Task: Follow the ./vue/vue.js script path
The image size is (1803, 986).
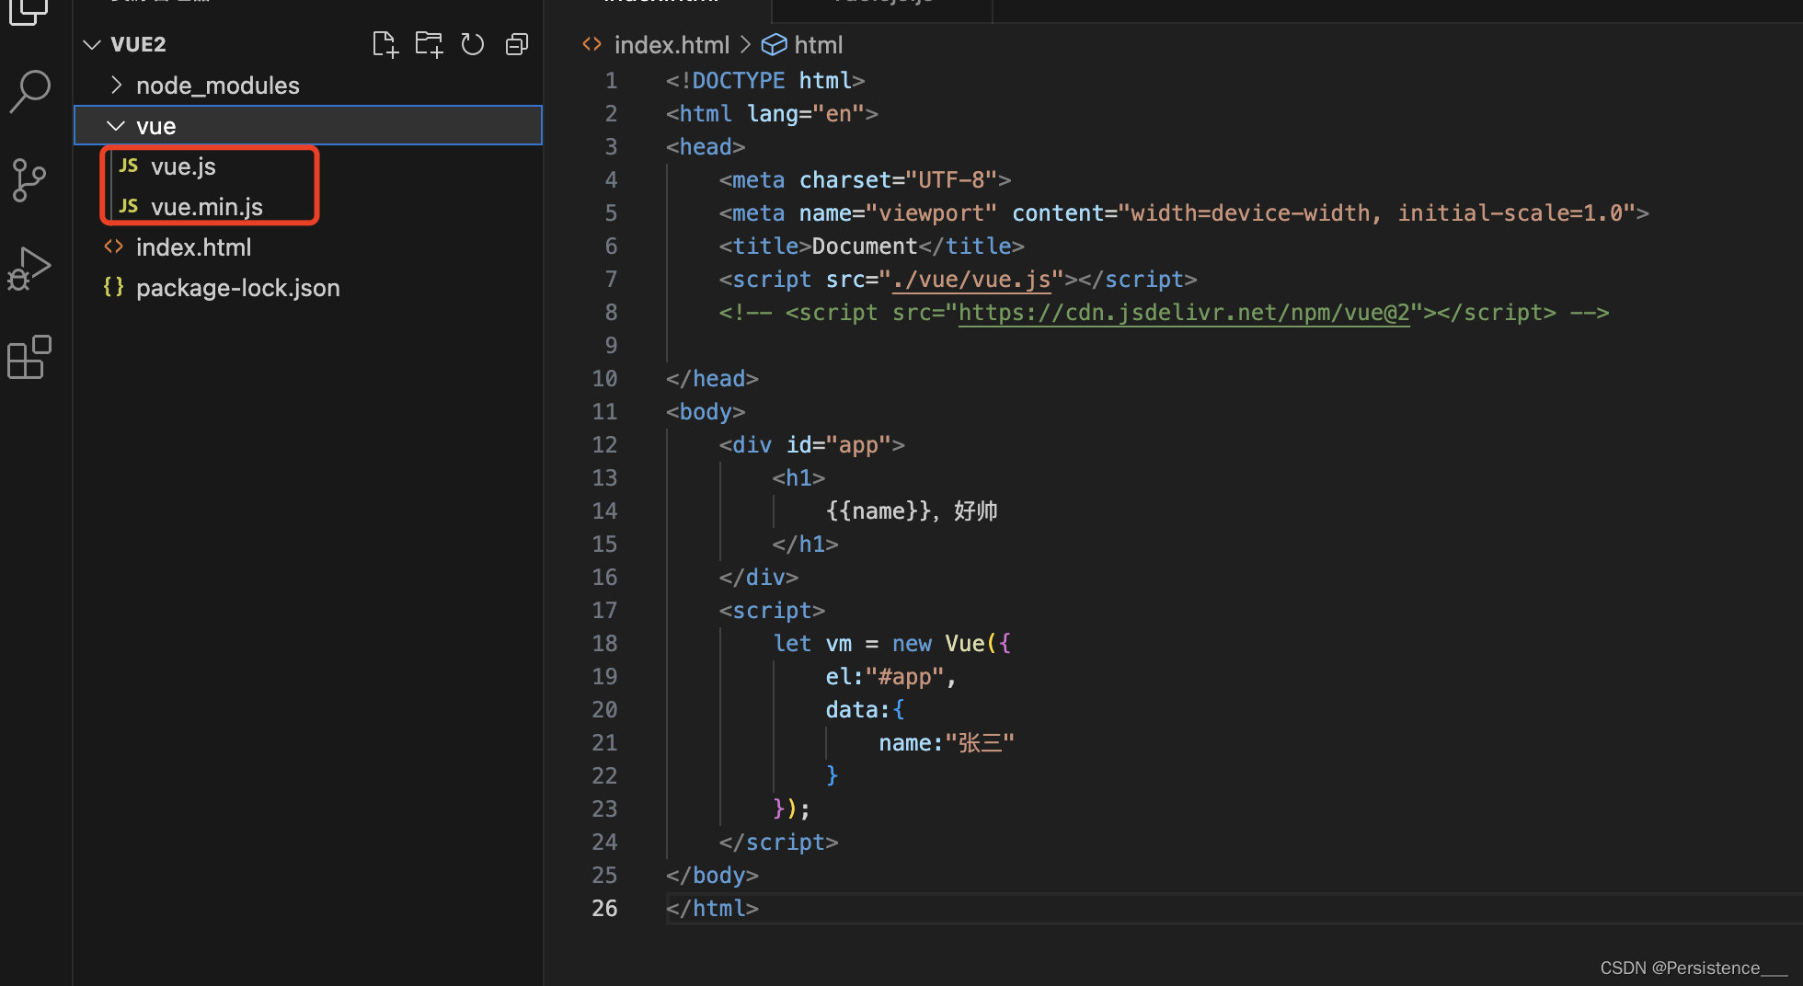Action: [971, 280]
